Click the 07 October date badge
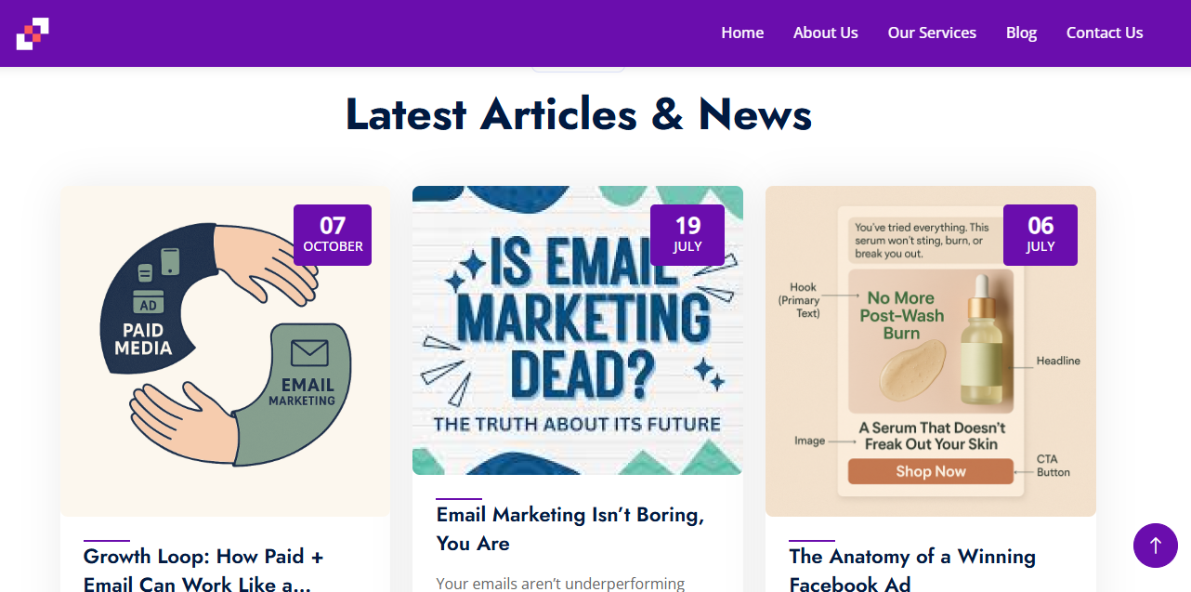1191x592 pixels. (x=333, y=235)
